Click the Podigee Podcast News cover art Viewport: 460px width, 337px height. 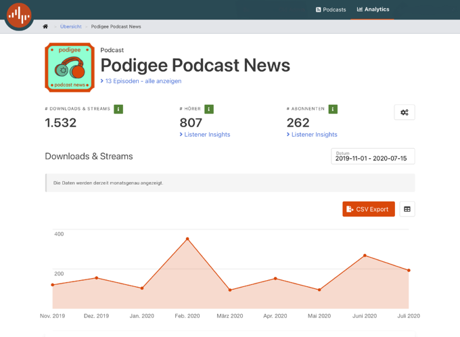[x=70, y=68]
